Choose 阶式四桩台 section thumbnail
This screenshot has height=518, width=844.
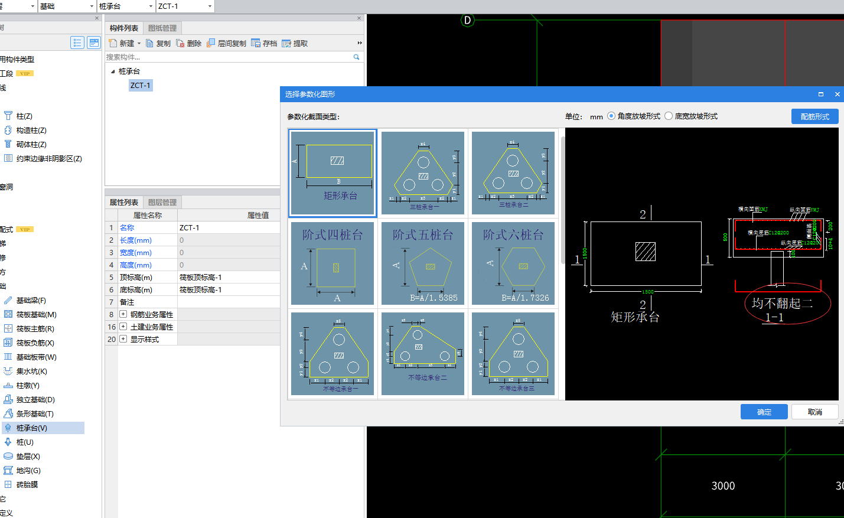point(333,263)
